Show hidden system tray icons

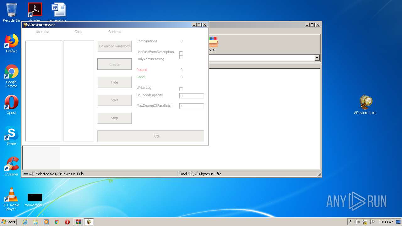[350, 222]
